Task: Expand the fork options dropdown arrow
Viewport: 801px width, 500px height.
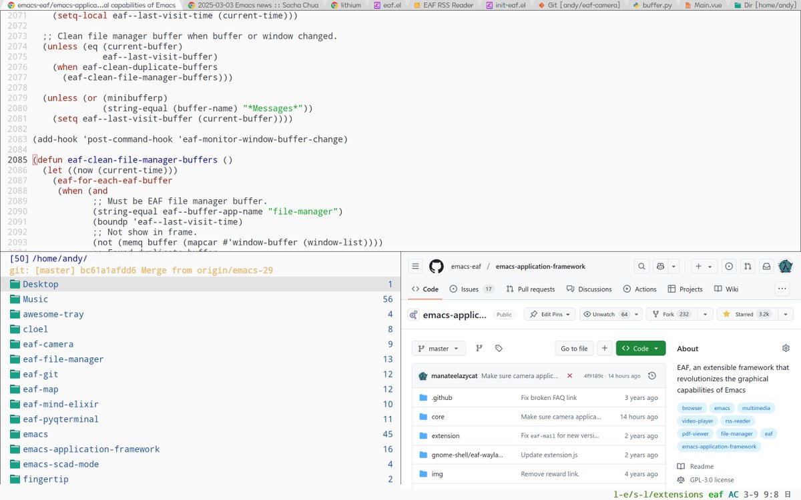Action: [704, 314]
